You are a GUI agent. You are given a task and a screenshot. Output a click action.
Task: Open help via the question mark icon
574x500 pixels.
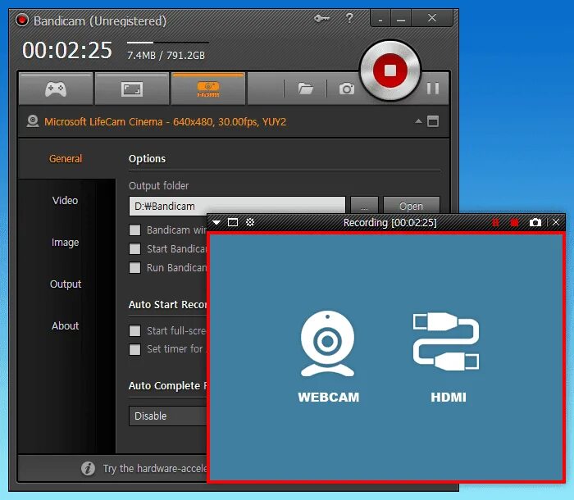tap(349, 18)
